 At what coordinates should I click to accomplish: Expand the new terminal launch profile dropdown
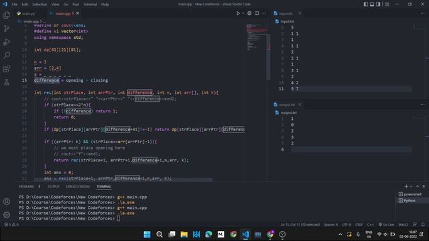point(411,186)
